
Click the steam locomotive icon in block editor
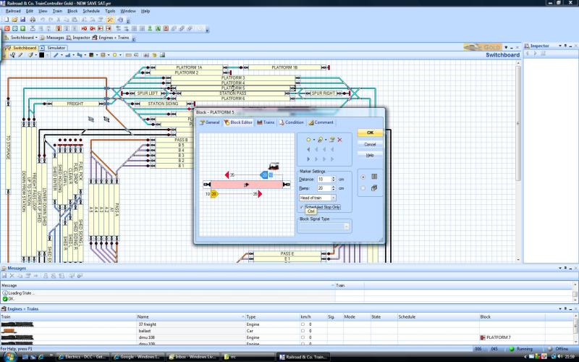click(x=274, y=167)
